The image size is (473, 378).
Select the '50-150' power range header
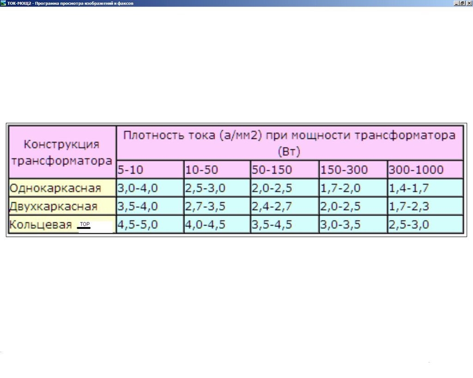[x=285, y=170]
